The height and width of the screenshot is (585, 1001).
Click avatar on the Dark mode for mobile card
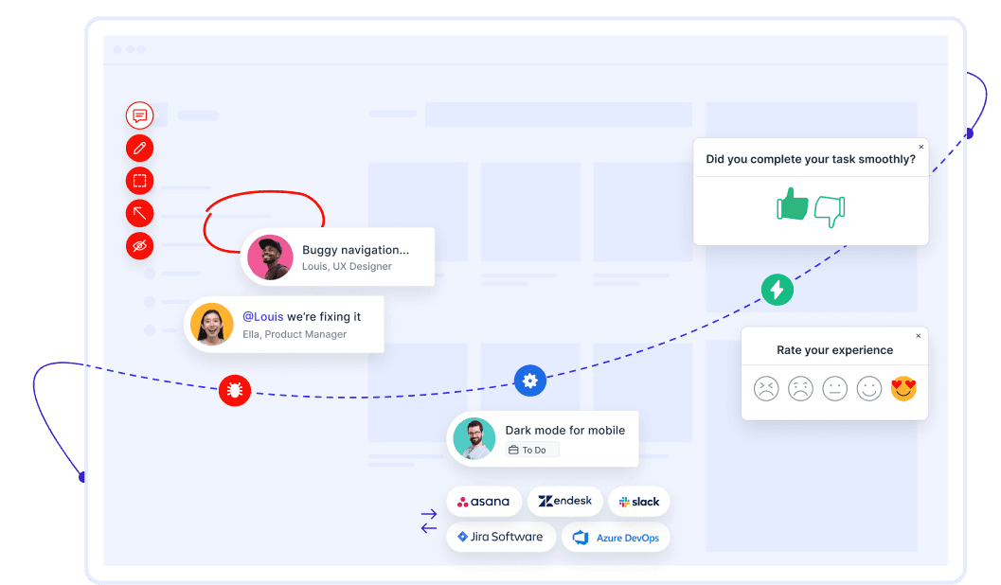point(474,439)
